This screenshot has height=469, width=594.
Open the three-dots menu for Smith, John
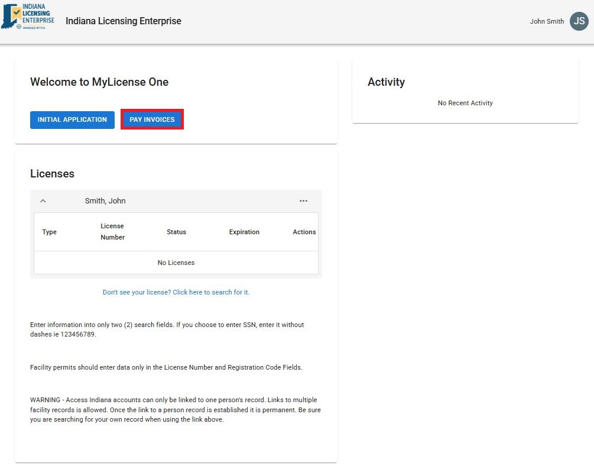click(x=303, y=201)
